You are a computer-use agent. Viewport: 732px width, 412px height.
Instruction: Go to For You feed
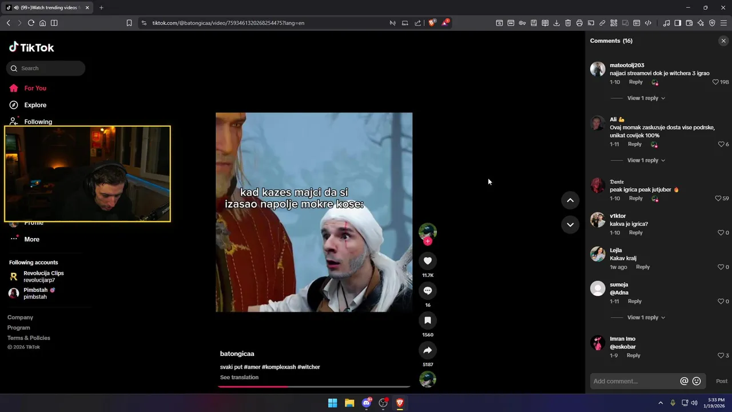pyautogui.click(x=29, y=88)
